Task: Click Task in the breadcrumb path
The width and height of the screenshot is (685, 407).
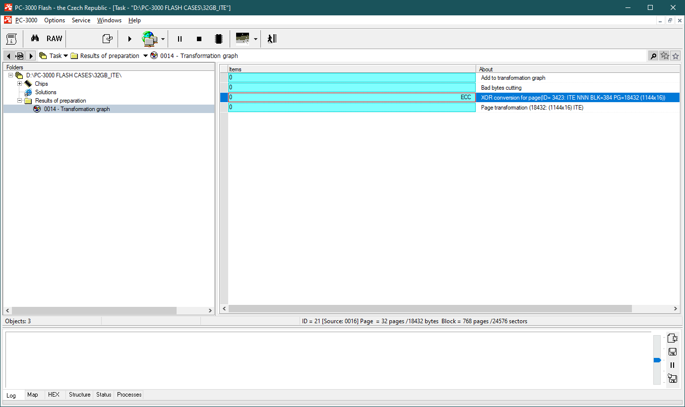Action: 56,56
